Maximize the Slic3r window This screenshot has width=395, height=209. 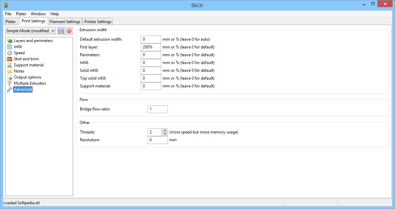click(x=373, y=4)
